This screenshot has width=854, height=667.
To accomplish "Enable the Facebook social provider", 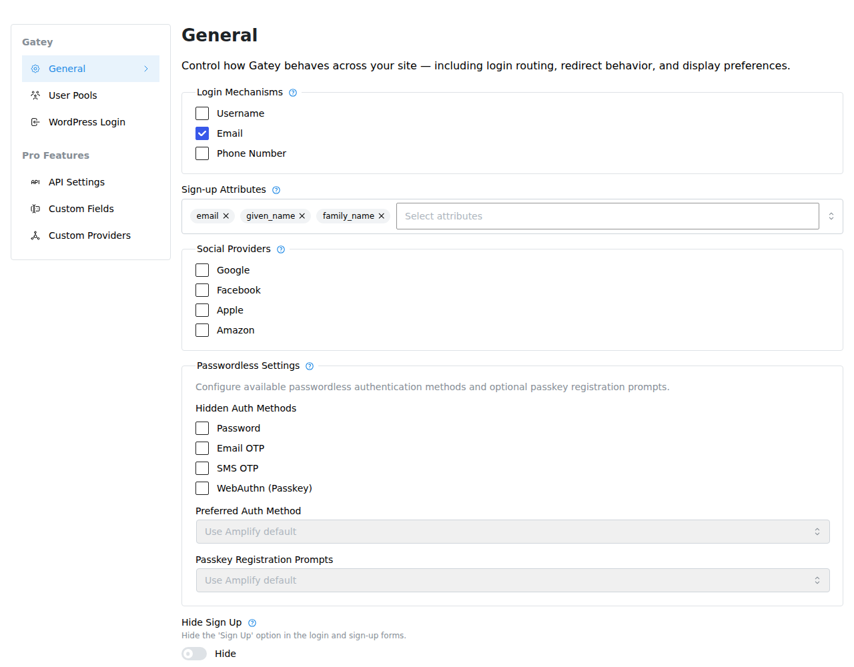I will coord(202,290).
